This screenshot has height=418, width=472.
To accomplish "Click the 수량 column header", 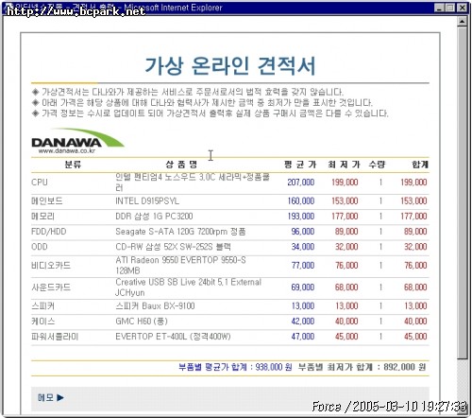I will coord(377,165).
